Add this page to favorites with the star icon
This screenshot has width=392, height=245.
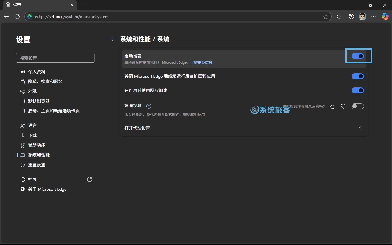pyautogui.click(x=326, y=17)
